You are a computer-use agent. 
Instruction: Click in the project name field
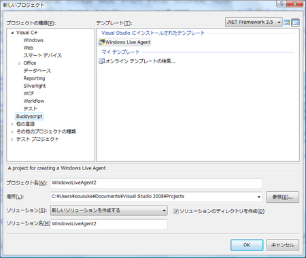pyautogui.click(x=156, y=183)
